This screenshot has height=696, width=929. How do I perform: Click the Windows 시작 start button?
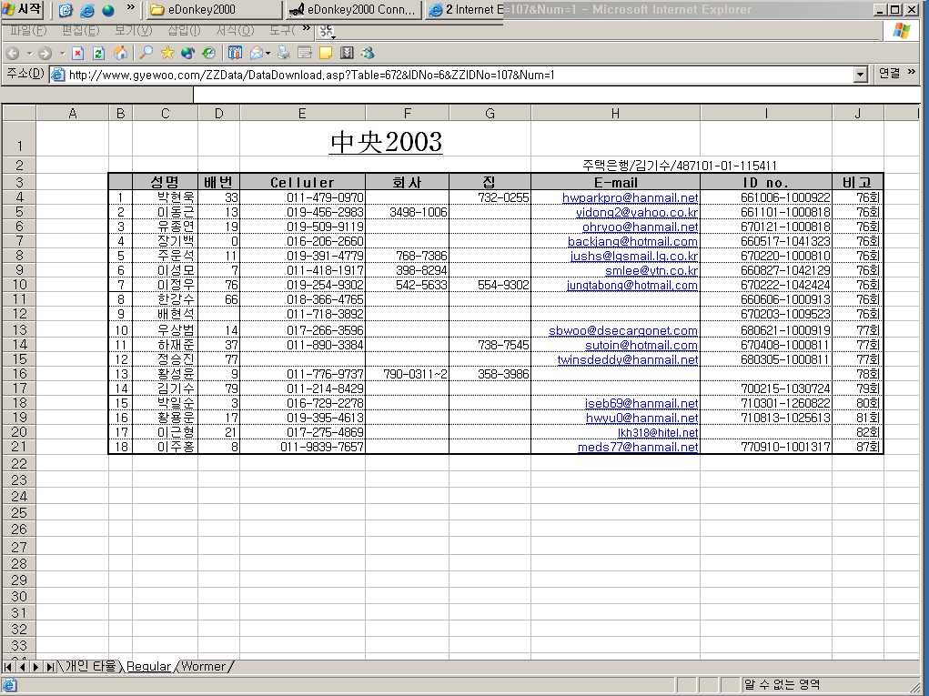pos(25,10)
